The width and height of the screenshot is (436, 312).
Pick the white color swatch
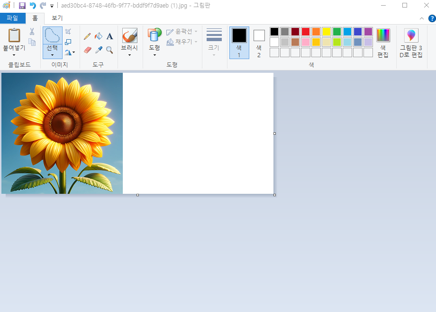click(274, 42)
